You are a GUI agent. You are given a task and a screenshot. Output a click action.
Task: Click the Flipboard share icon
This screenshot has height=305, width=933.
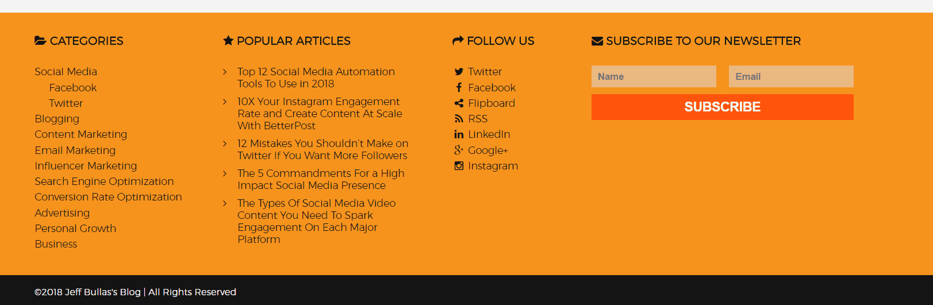coord(459,103)
